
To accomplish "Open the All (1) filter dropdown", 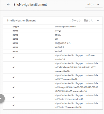I will [93, 5].
